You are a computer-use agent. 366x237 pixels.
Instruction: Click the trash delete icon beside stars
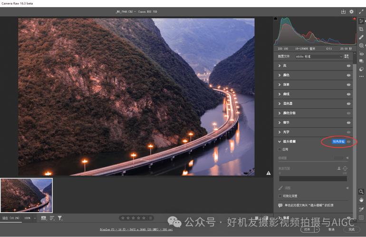pyautogui.click(x=151, y=218)
